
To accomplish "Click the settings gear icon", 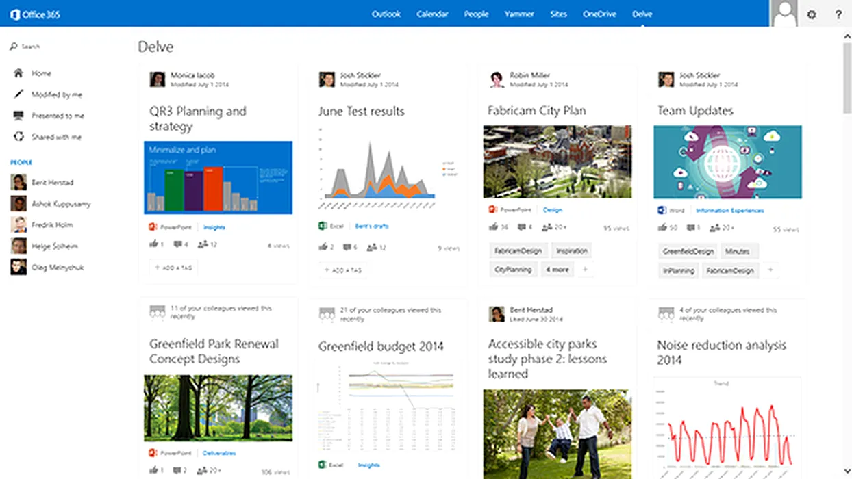I will 812,14.
